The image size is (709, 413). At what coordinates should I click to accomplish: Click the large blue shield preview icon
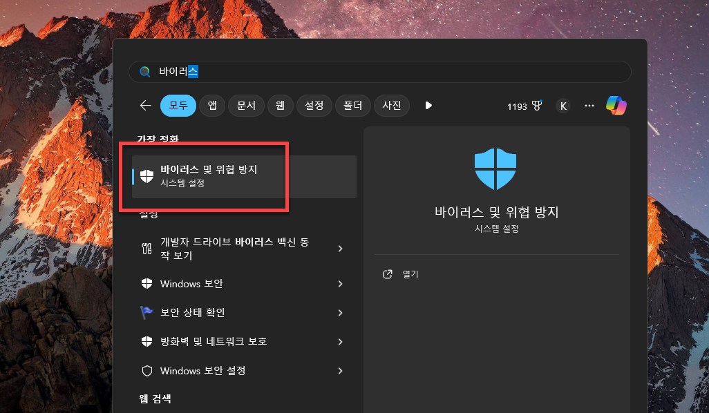[495, 169]
